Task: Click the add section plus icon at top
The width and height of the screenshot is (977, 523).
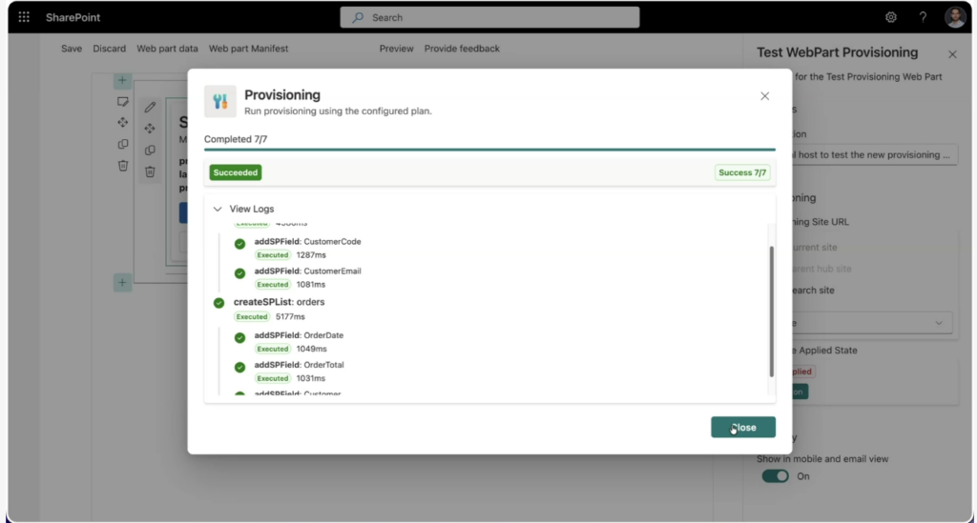Action: click(122, 80)
